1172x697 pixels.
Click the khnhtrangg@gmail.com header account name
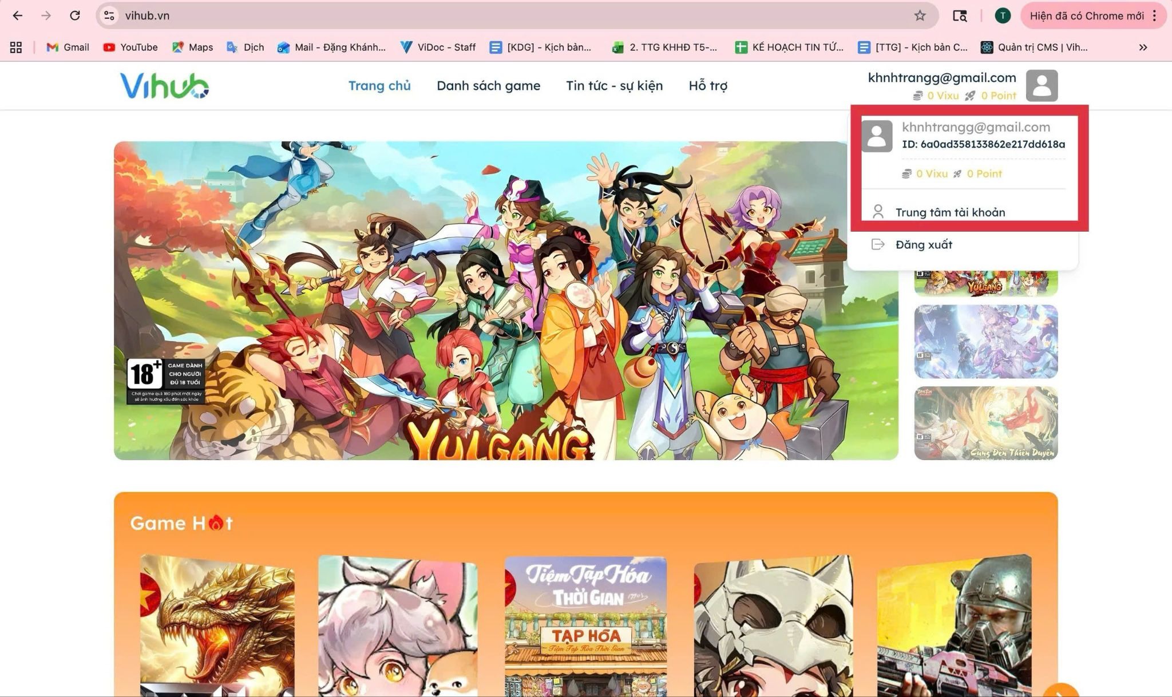point(942,78)
